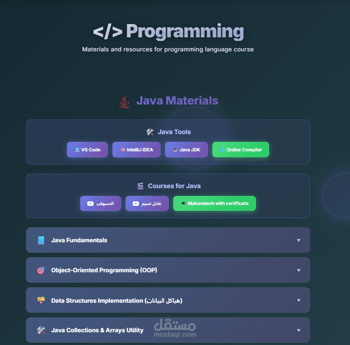
Task: Click the Java Tools heading text
Action: (175, 132)
